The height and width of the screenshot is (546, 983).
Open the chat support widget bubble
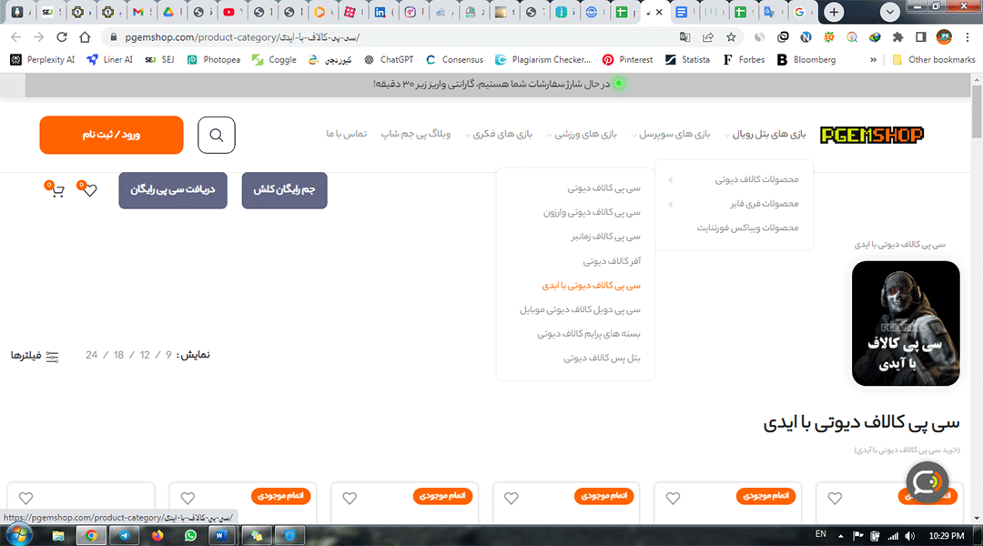[927, 482]
